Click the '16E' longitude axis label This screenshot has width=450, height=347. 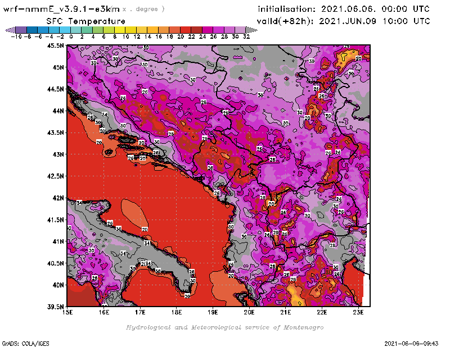(x=104, y=312)
